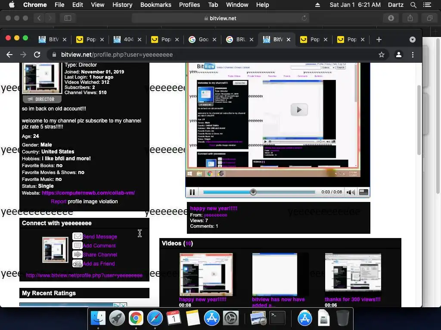The height and width of the screenshot is (330, 441).
Task: Click Safari window's sidebar toggle icon
Action: [68, 18]
